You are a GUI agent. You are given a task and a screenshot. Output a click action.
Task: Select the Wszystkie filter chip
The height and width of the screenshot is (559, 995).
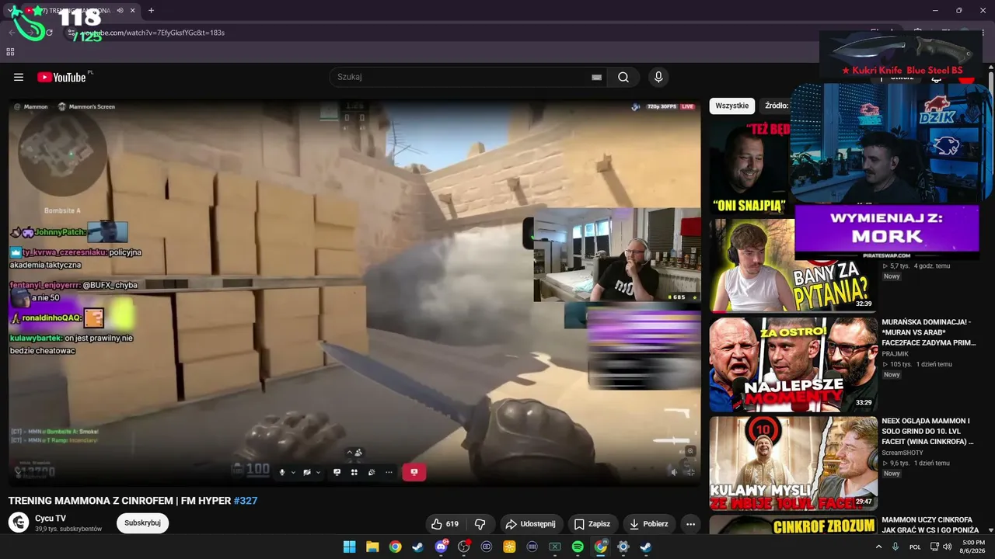click(x=732, y=106)
